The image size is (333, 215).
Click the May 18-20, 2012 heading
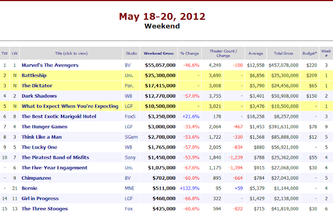pos(162,17)
